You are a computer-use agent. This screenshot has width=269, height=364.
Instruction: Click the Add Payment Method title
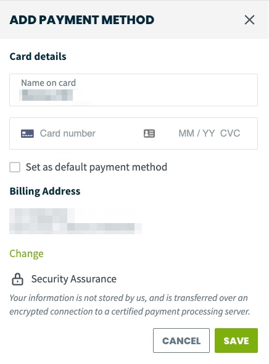[82, 20]
